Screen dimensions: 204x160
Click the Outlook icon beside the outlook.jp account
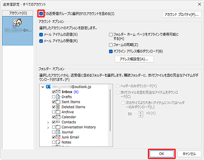point(48,87)
